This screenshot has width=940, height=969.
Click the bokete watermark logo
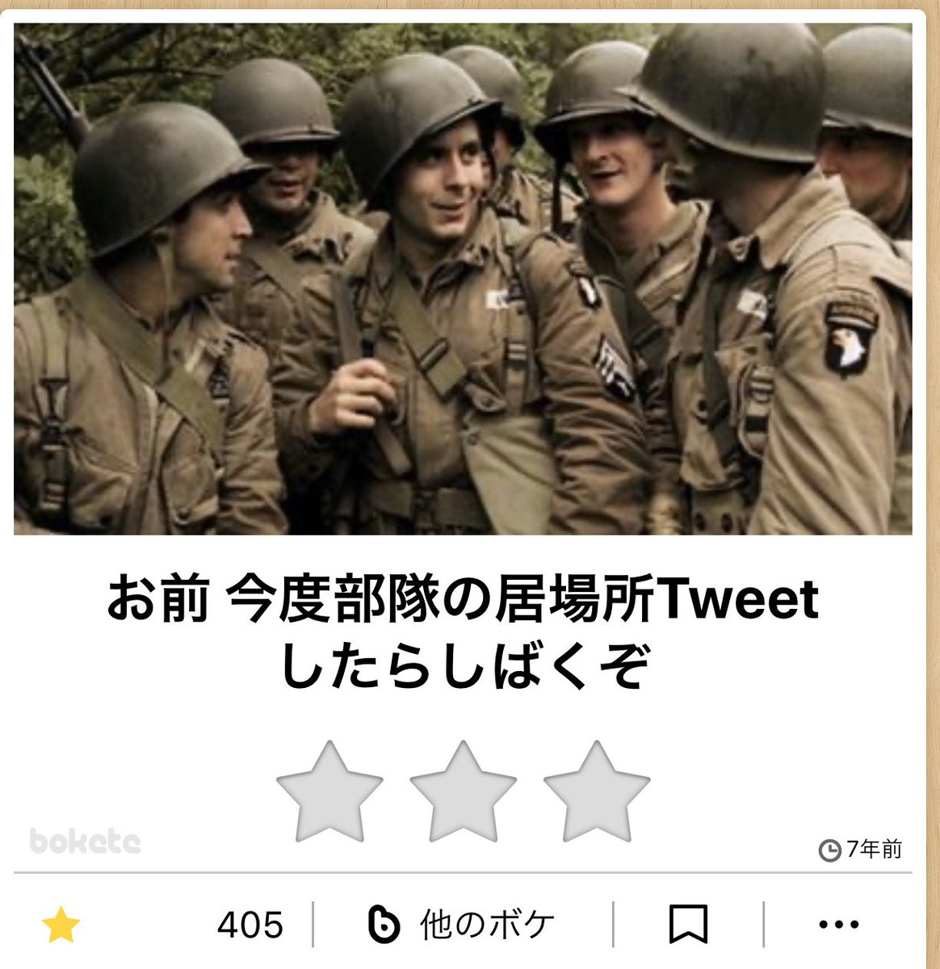click(x=85, y=841)
